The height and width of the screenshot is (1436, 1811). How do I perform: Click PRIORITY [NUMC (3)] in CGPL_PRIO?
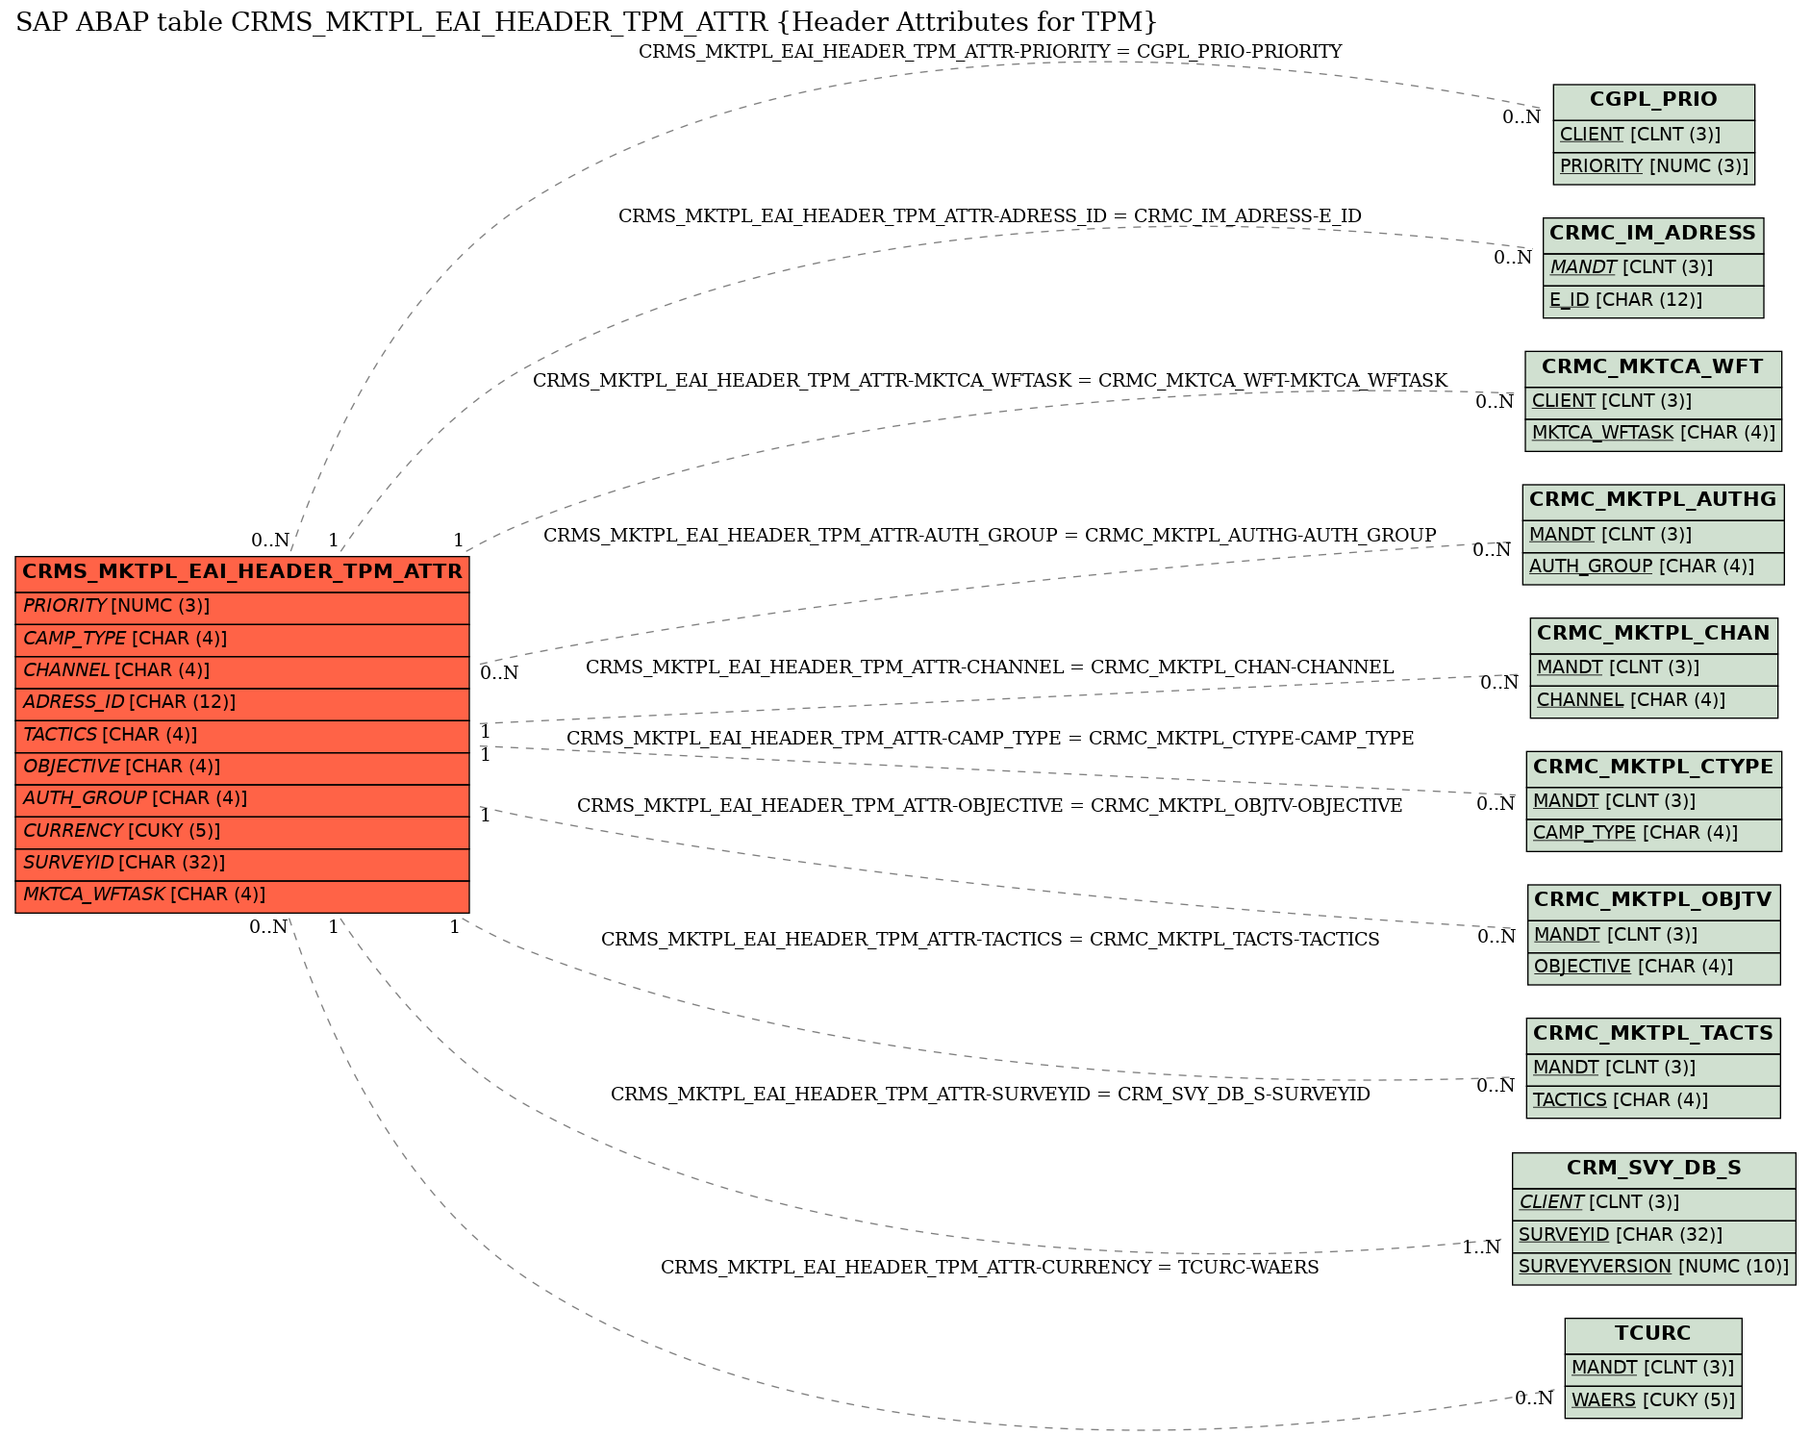tap(1653, 167)
